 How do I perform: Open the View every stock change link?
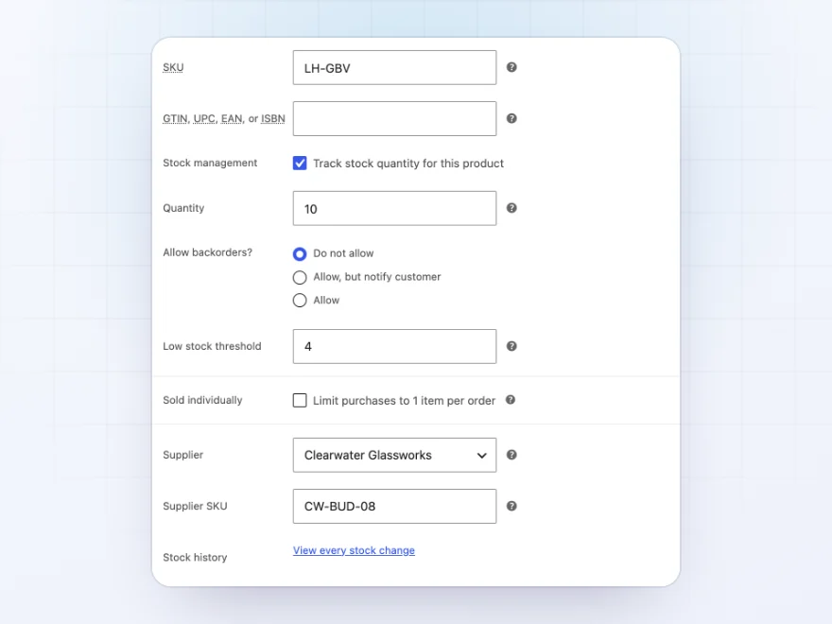tap(354, 550)
